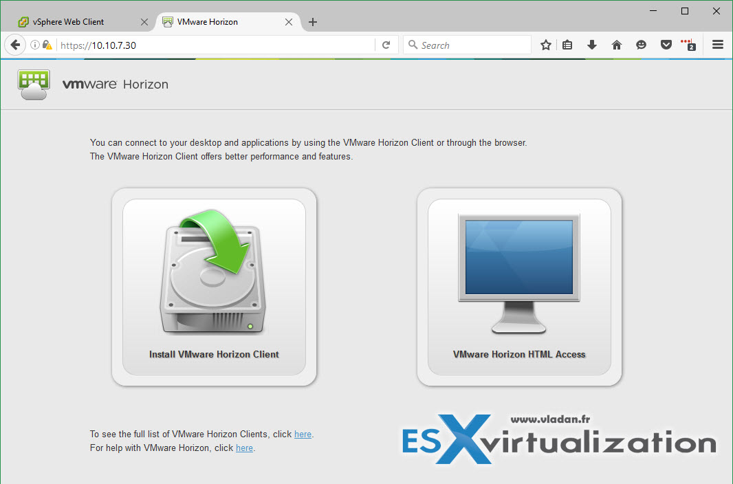This screenshot has height=484, width=733.
Task: Click the browser back arrow button
Action: pyautogui.click(x=15, y=45)
